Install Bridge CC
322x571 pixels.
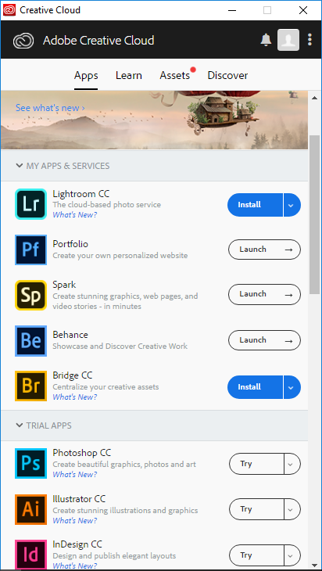click(x=255, y=387)
